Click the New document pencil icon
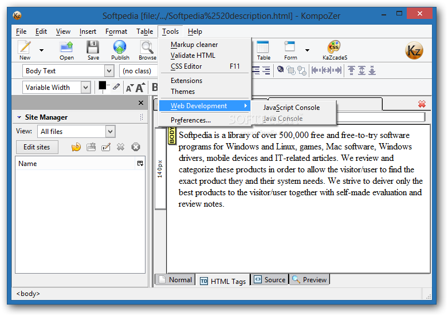Viewport: 448px width, 316px height. [25, 47]
